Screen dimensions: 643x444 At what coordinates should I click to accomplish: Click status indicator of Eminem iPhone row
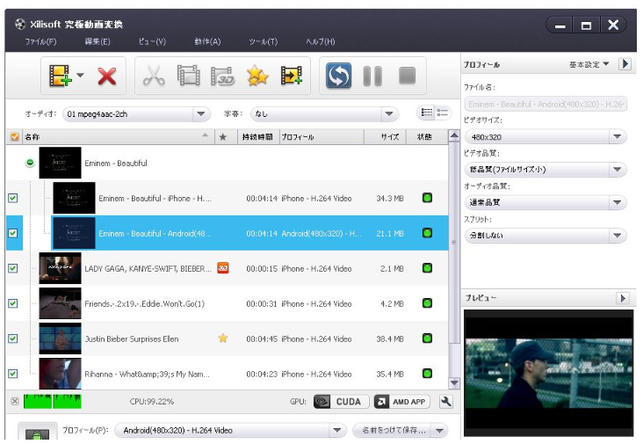427,198
